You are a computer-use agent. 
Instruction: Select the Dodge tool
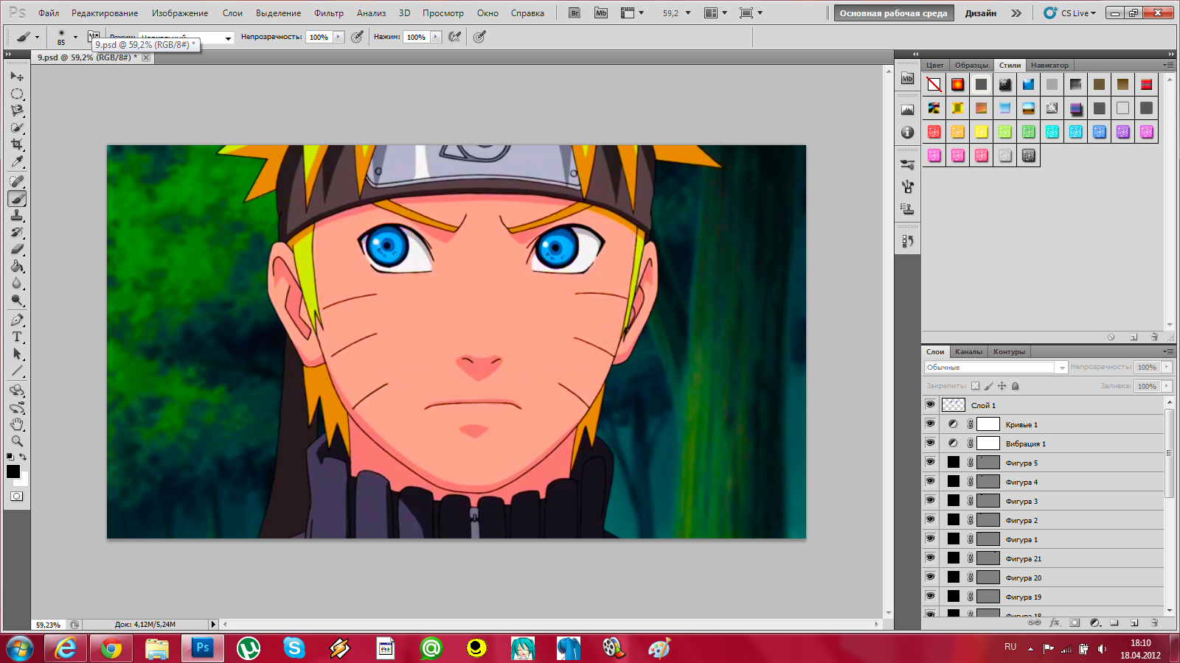(17, 300)
